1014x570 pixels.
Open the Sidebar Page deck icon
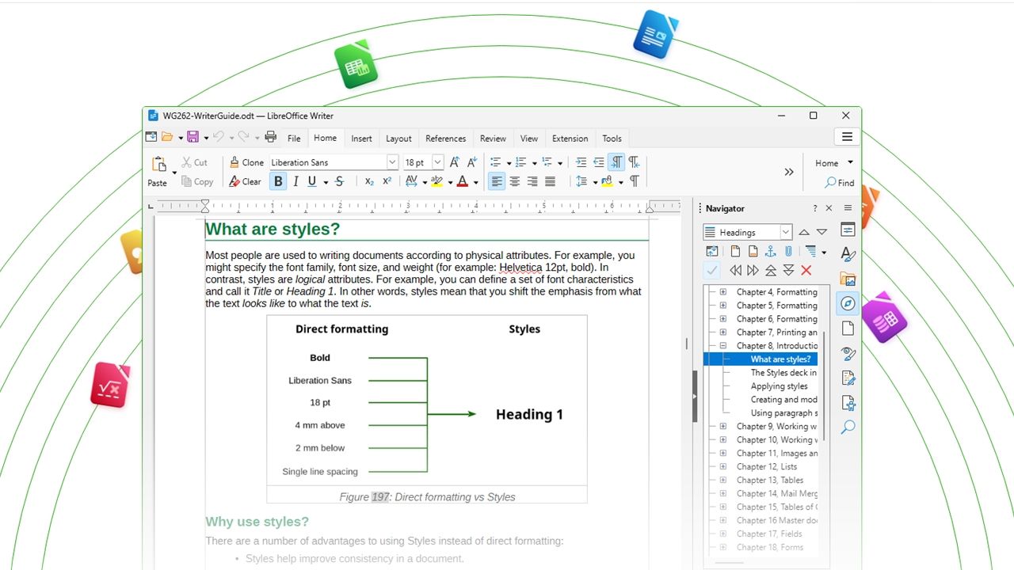pos(848,329)
